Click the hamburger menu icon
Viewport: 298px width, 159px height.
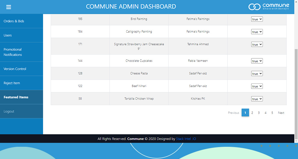(9, 7)
